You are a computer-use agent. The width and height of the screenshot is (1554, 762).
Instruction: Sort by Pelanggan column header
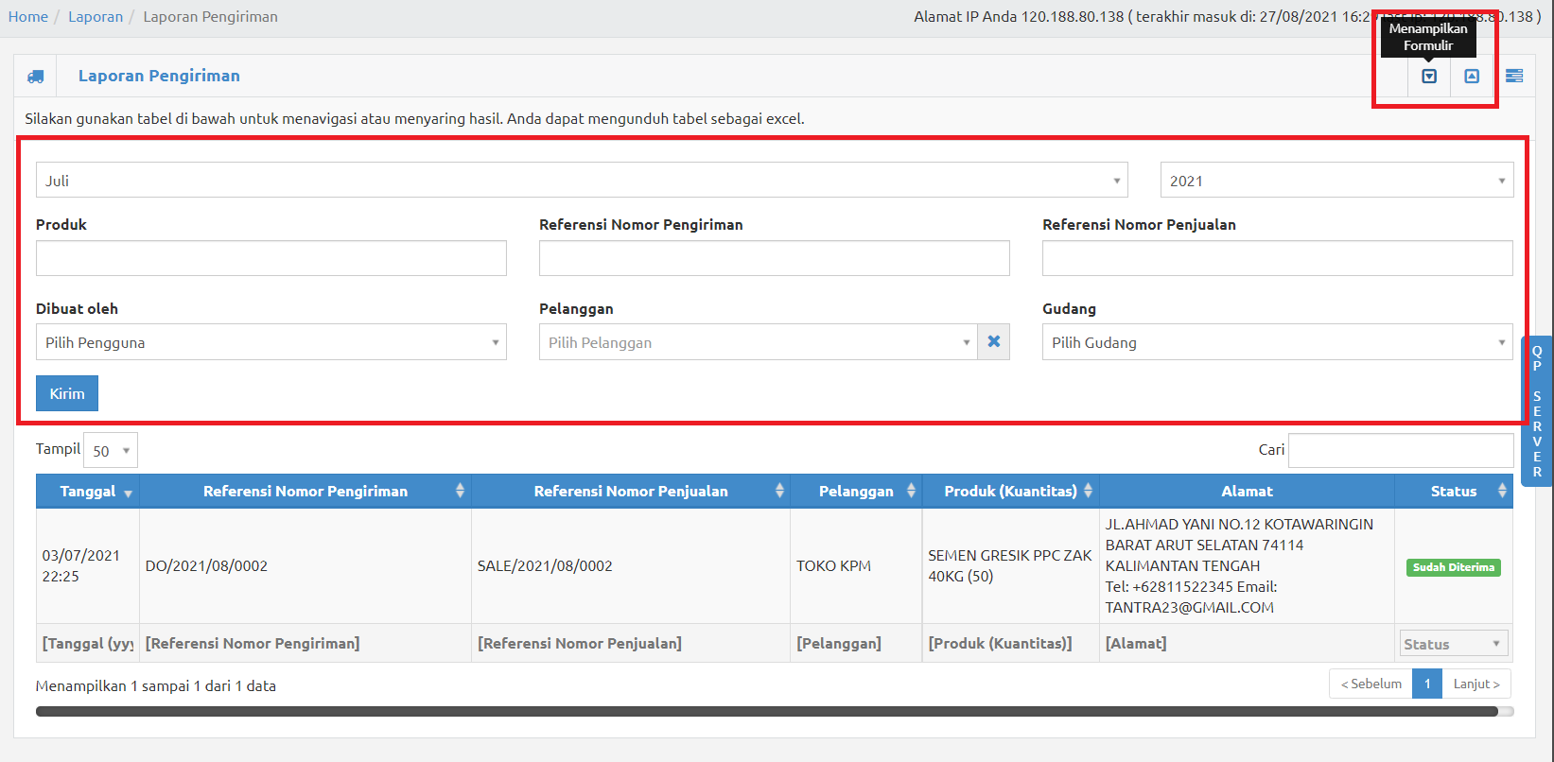[x=856, y=492]
